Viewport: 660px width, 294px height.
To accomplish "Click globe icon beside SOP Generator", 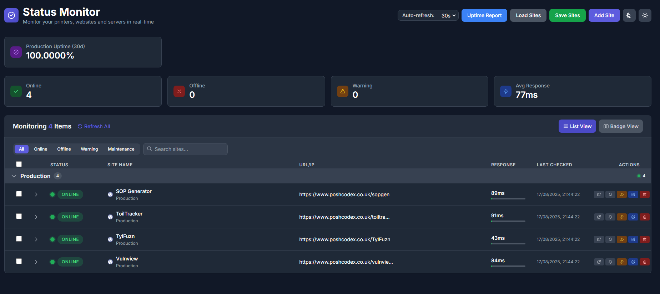I will (110, 194).
